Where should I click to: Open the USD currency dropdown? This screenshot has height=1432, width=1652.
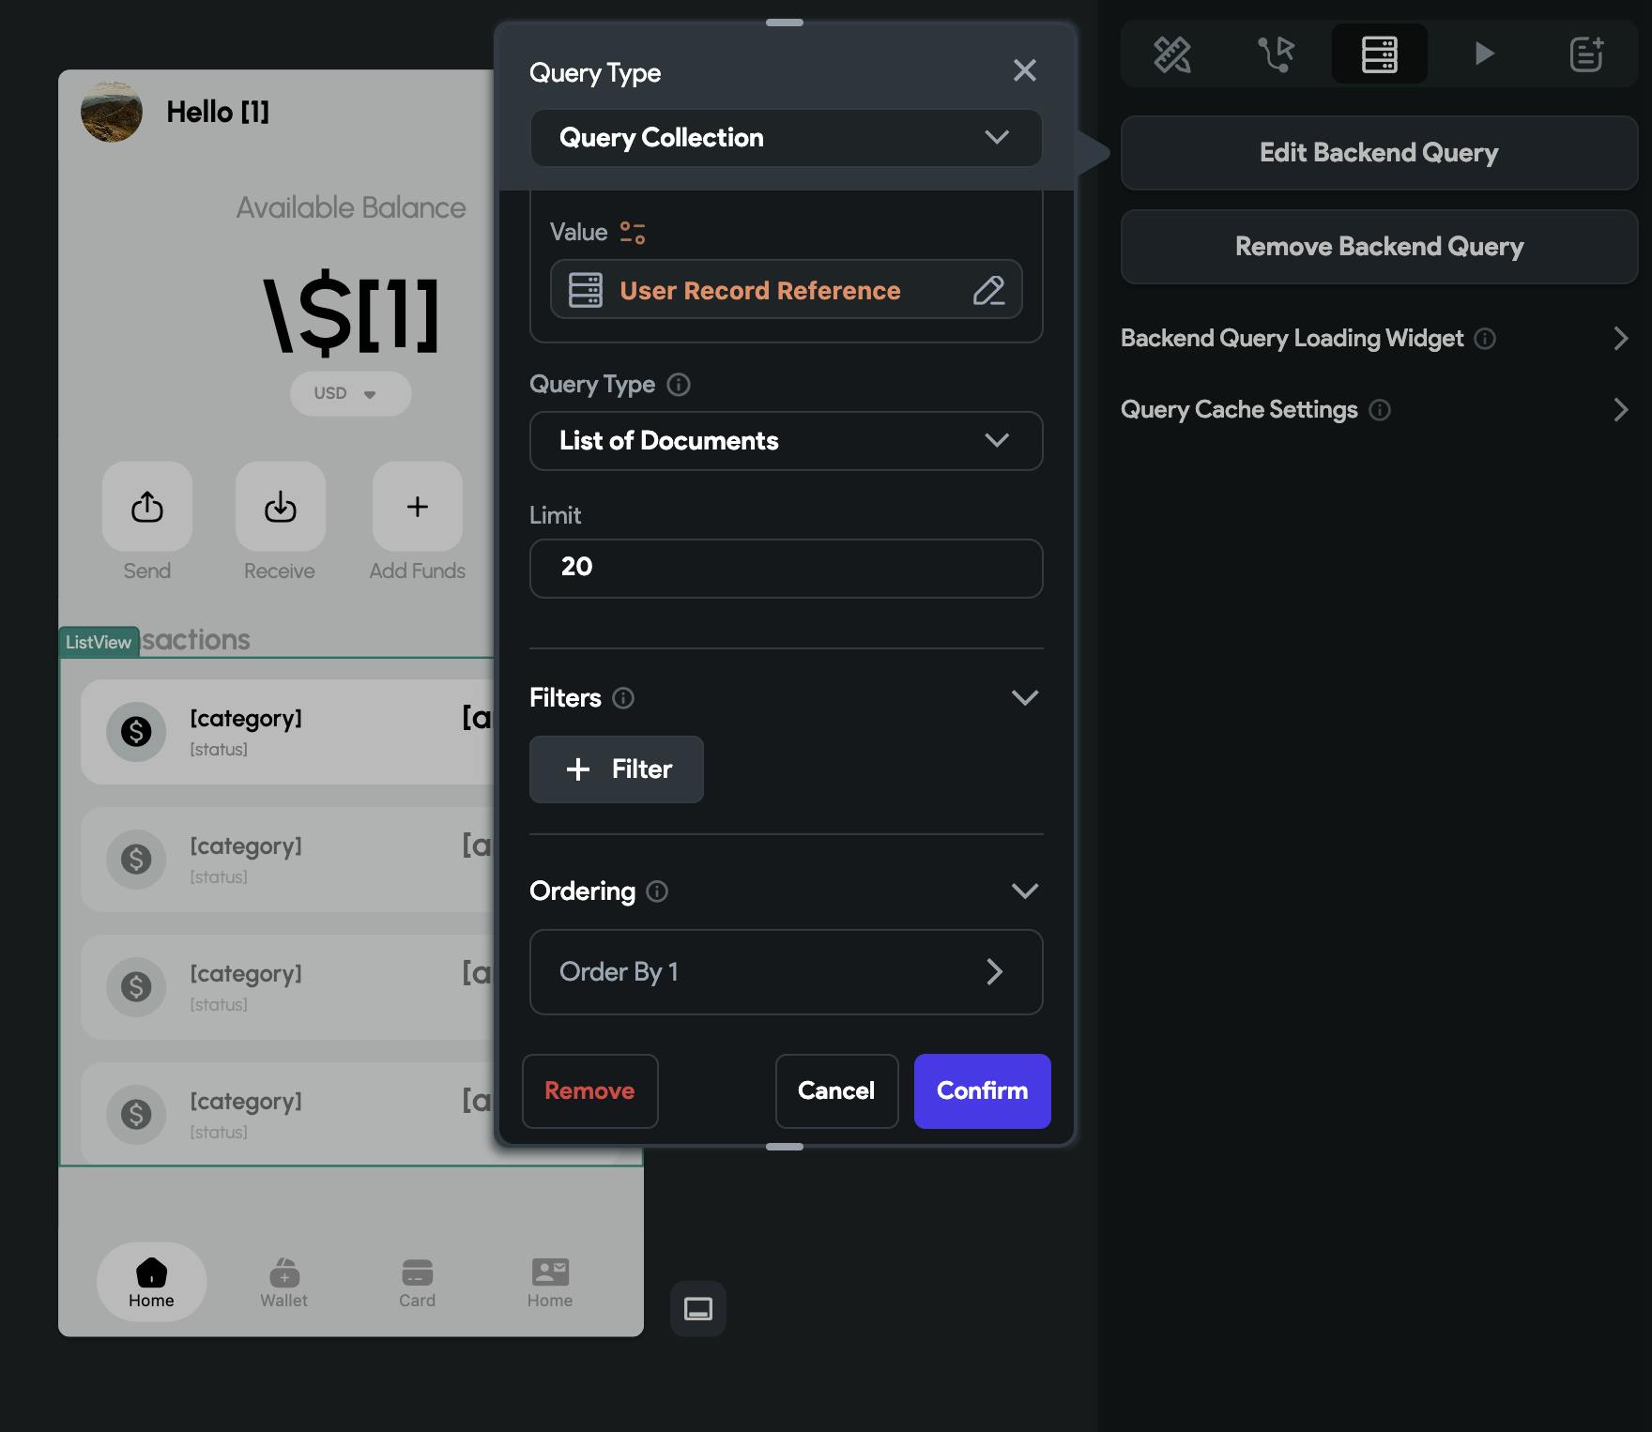click(350, 394)
